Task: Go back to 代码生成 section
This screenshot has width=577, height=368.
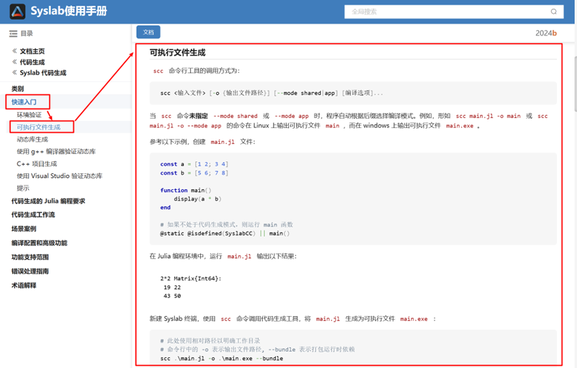Action: 32,62
